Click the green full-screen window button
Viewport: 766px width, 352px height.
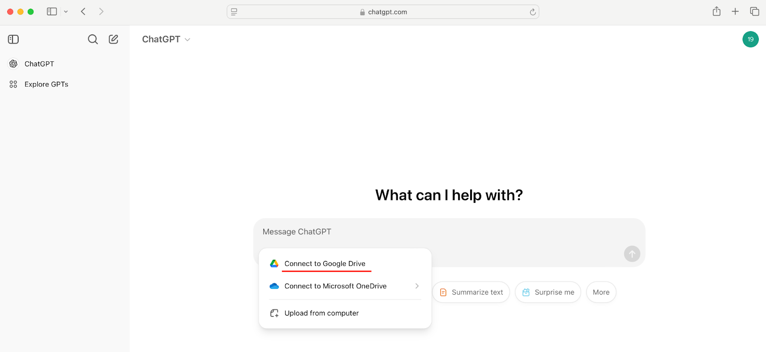[x=31, y=11]
